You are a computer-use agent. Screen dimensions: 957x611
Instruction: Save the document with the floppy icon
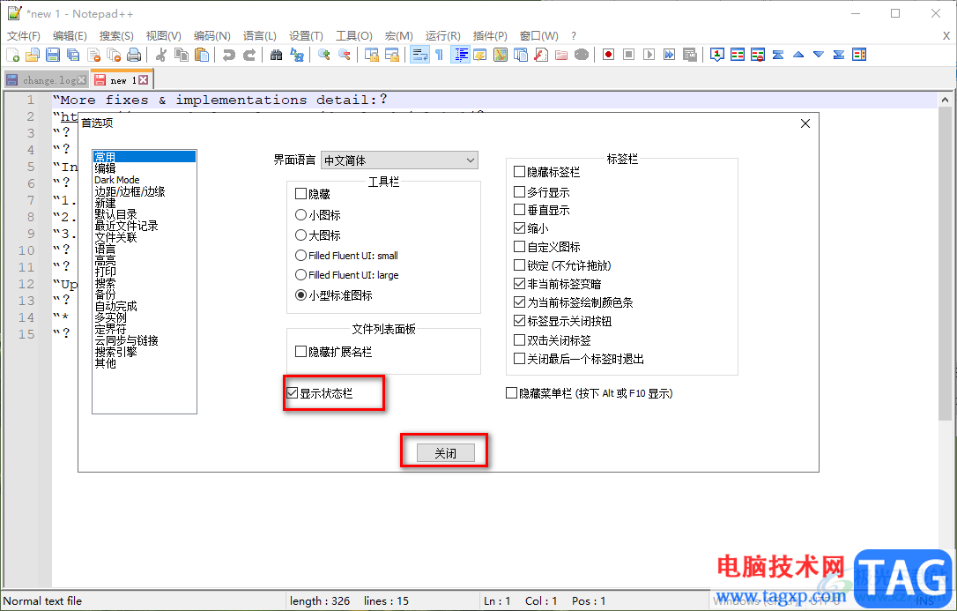point(53,55)
